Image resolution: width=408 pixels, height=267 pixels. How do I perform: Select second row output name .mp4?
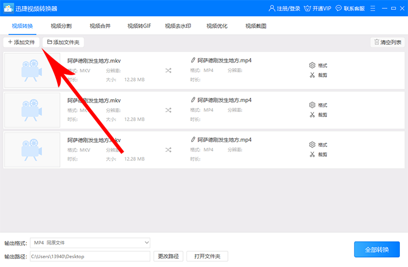224,100
